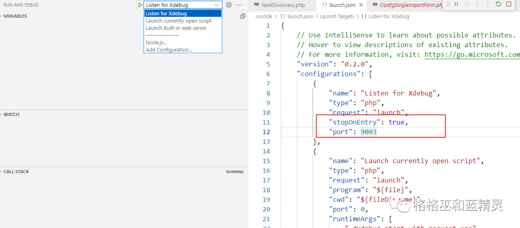Click launch.json breadcrumb segment
520x228 pixels.
(x=299, y=16)
